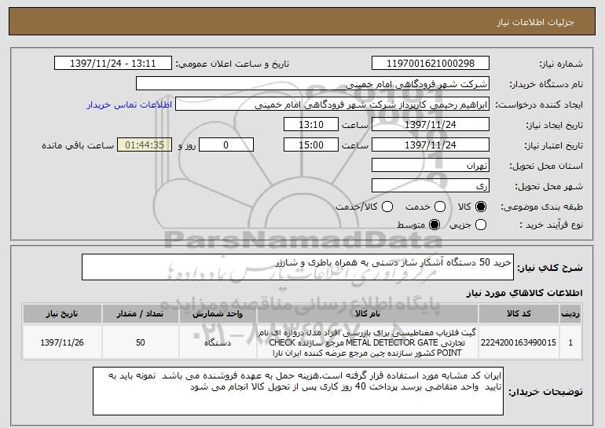The width and height of the screenshot is (605, 428).
Task: Choose the متوسط purchase type option
Action: pos(434,225)
